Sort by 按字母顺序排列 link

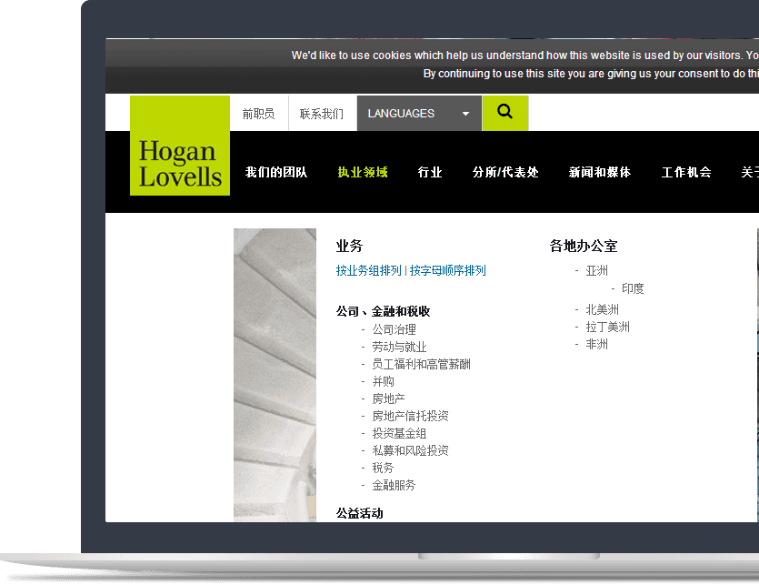[x=447, y=270]
